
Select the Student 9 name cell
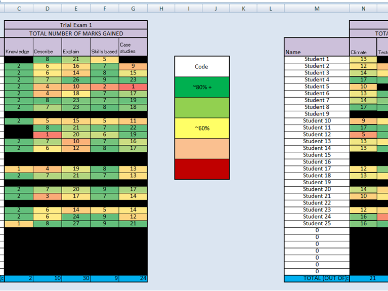(x=317, y=114)
